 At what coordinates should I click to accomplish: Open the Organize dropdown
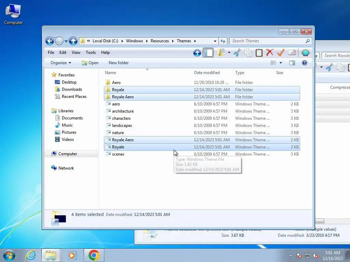pyautogui.click(x=61, y=63)
